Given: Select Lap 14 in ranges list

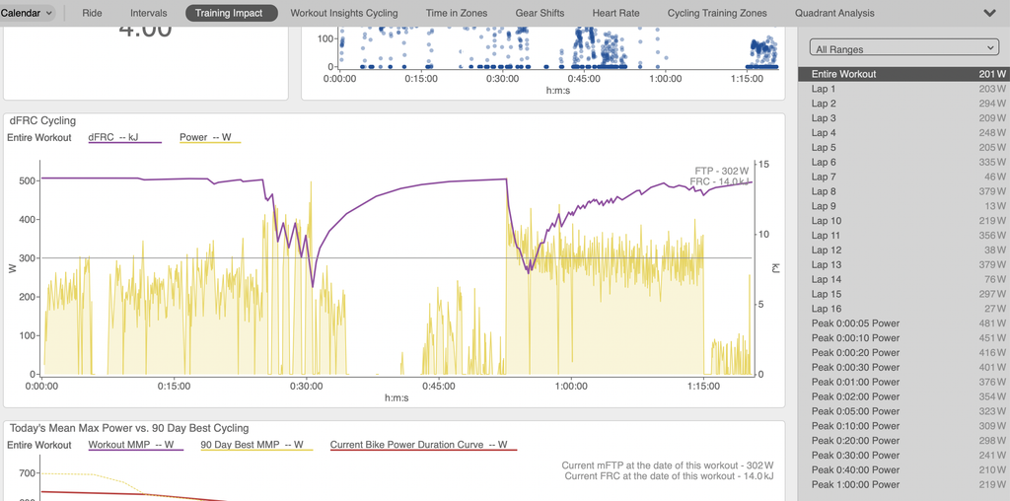Looking at the screenshot, I should pos(903,279).
